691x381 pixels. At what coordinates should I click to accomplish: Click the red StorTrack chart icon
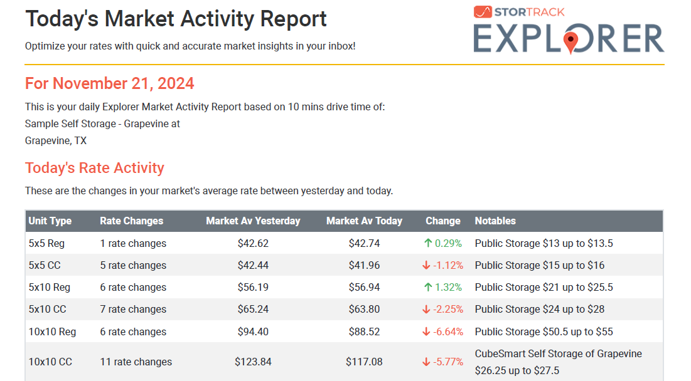point(482,12)
